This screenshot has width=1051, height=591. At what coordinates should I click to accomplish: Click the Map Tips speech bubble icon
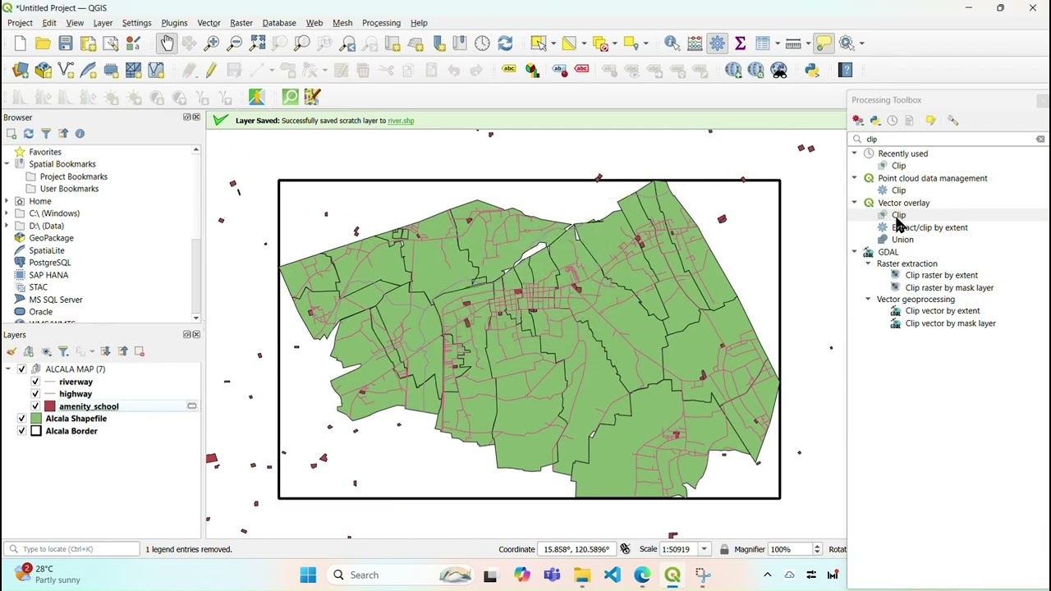(824, 44)
